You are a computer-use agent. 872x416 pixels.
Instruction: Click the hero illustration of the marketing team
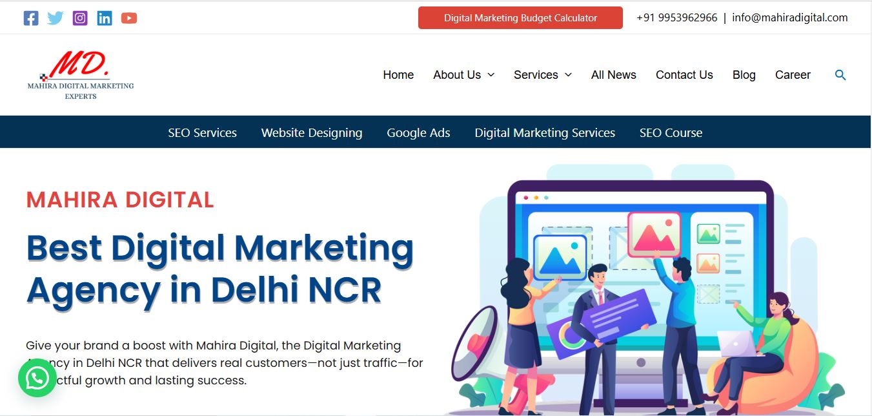click(x=647, y=289)
